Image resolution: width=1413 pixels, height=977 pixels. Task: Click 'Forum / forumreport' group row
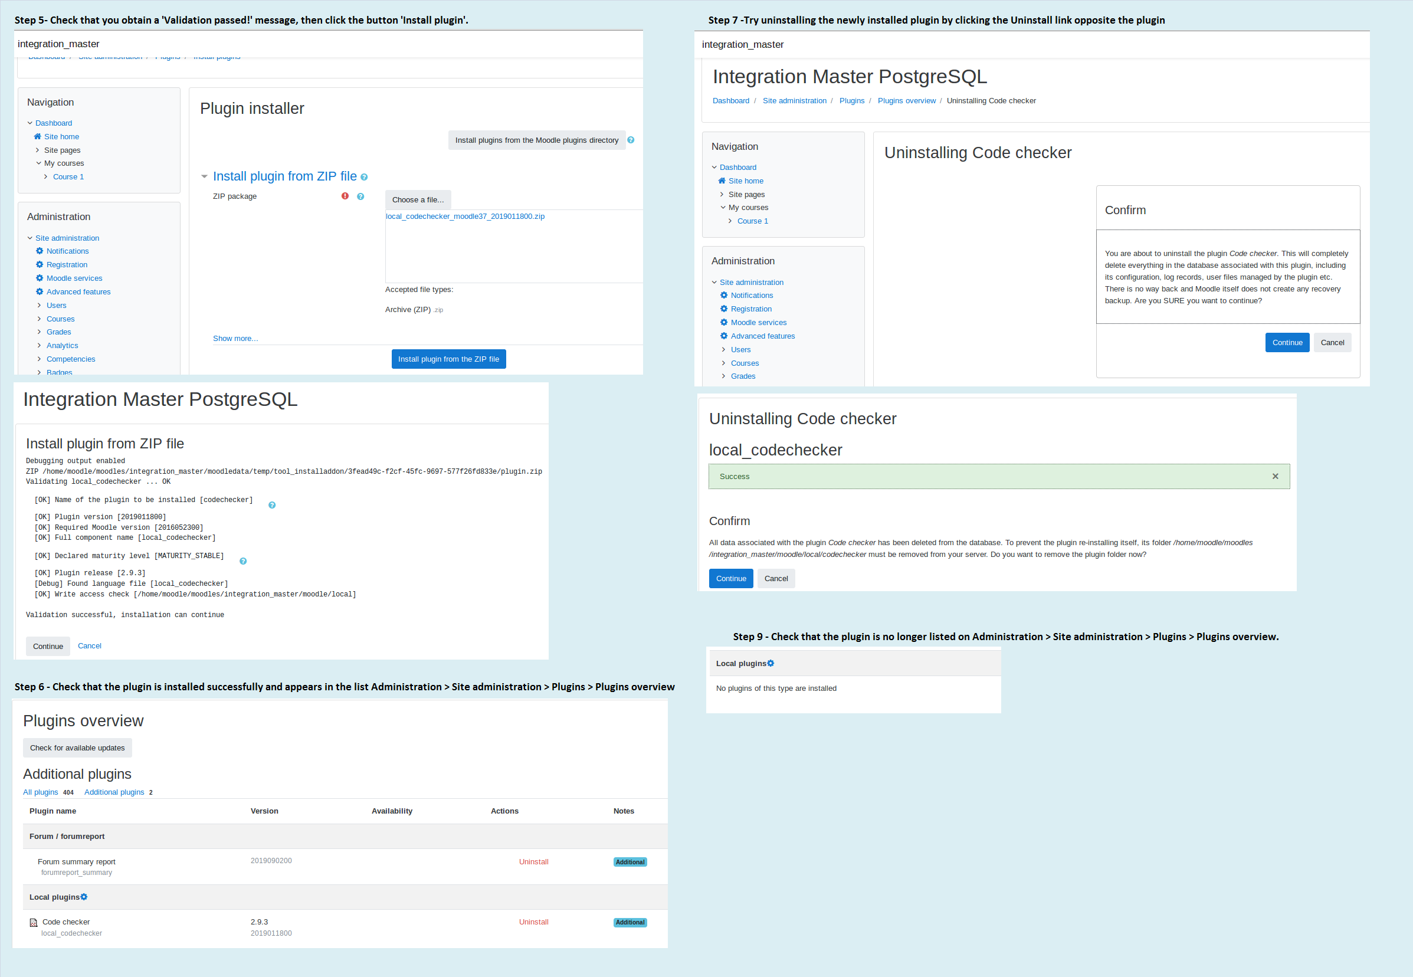[345, 836]
